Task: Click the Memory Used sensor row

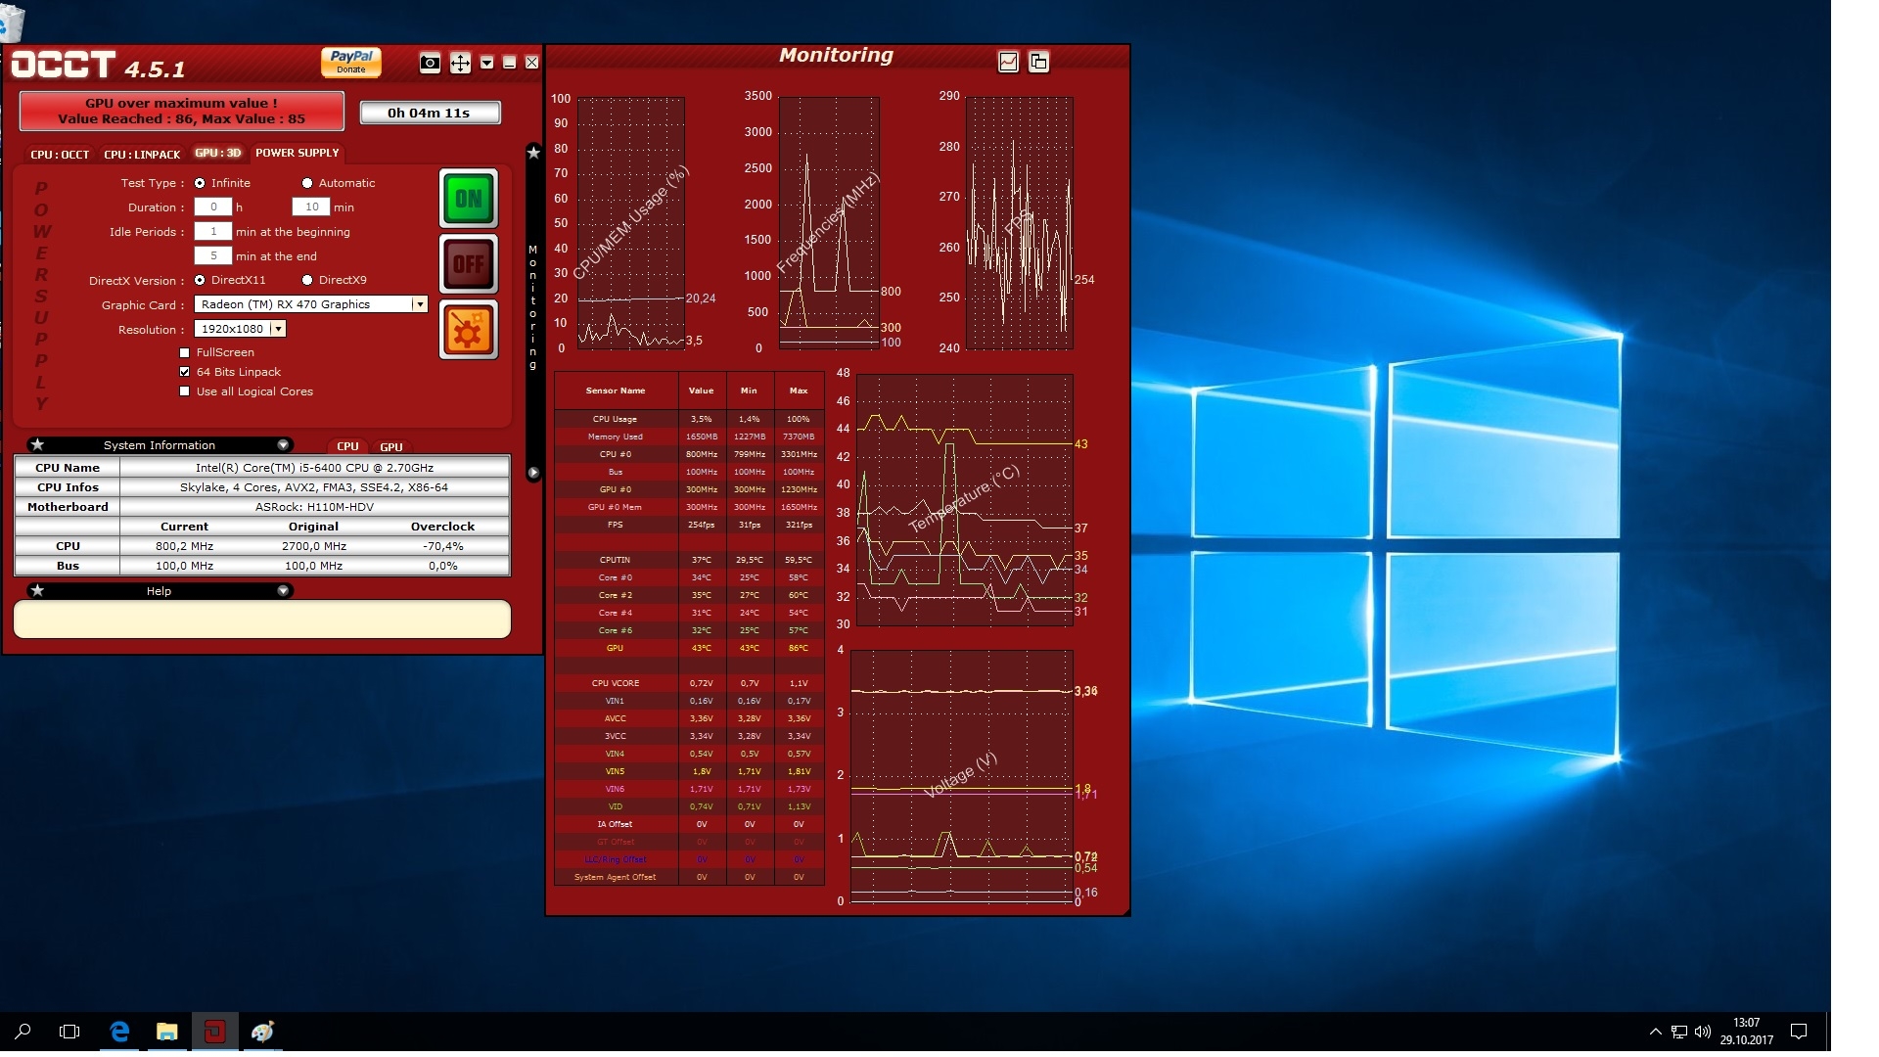Action: (689, 437)
